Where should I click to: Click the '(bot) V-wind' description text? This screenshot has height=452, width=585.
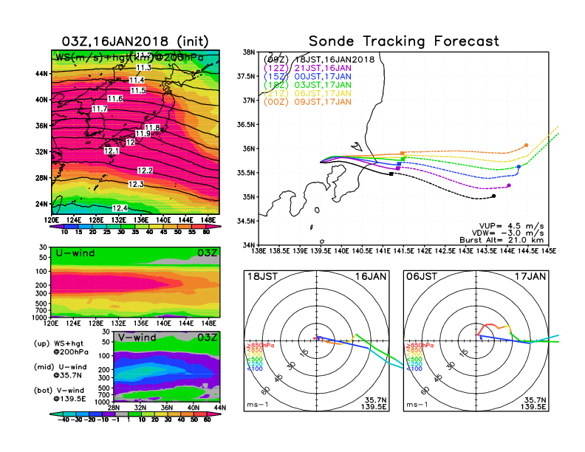59,391
